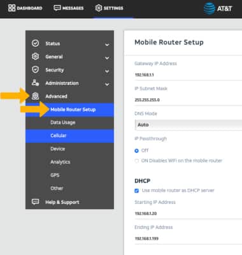The image size is (242, 255).
Task: Select Data Usage in sidebar
Action: click(70, 122)
